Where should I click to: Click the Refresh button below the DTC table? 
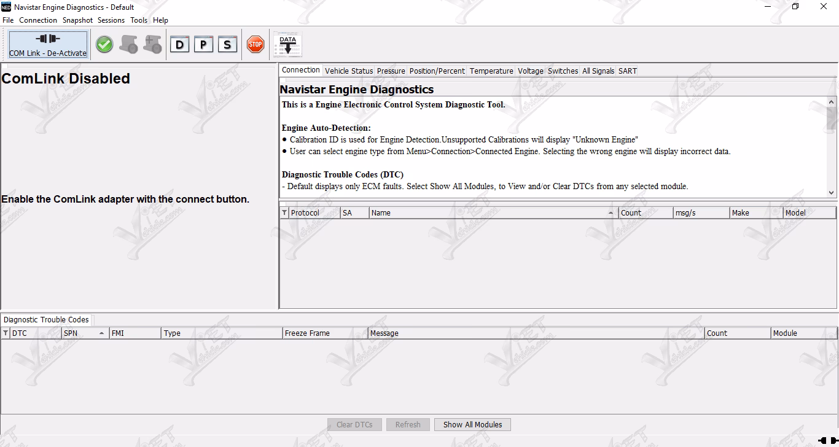click(x=408, y=424)
